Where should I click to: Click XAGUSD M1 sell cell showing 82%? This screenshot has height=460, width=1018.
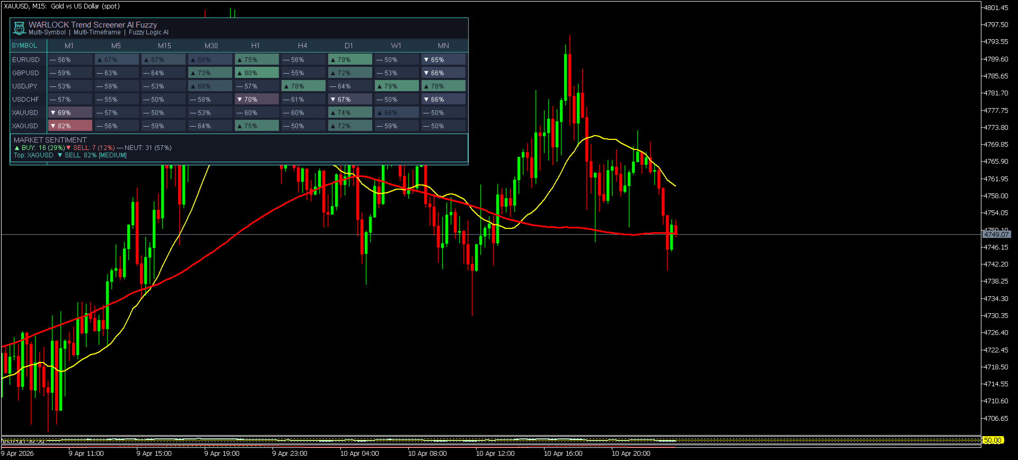(x=70, y=126)
